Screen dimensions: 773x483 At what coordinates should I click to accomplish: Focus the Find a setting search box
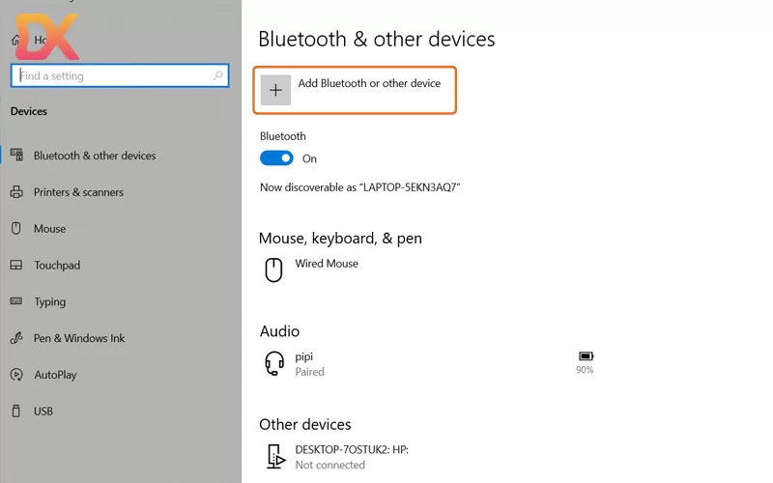click(x=120, y=75)
